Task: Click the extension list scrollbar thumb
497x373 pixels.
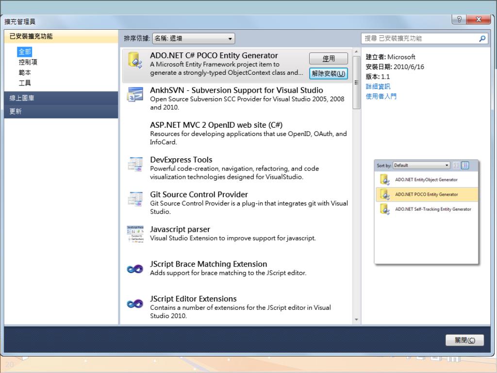Action: [356, 83]
